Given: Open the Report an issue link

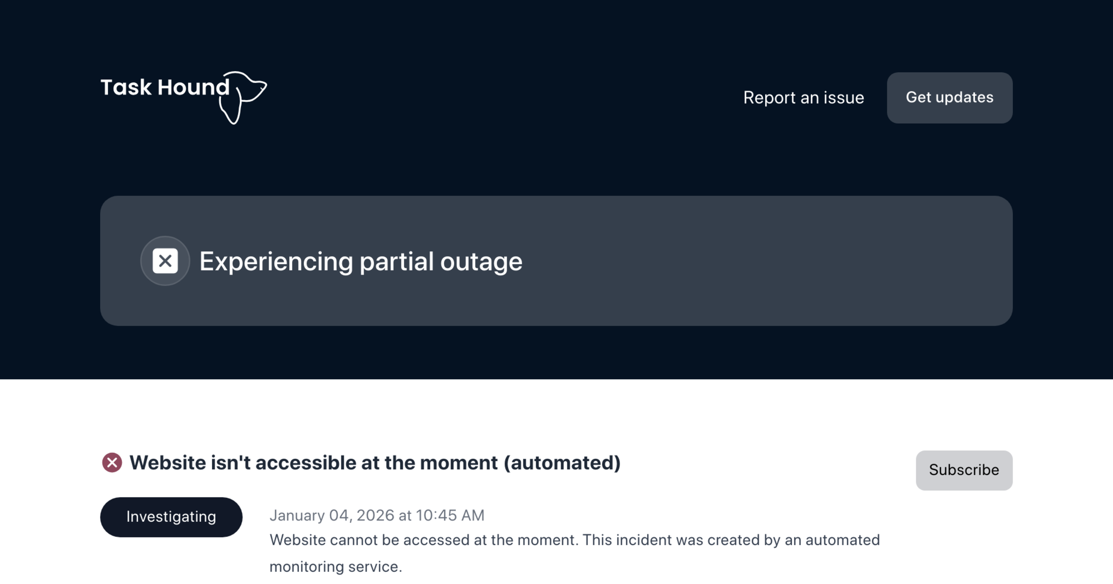Looking at the screenshot, I should (x=804, y=98).
